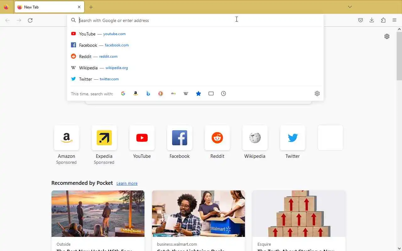Image resolution: width=402 pixels, height=251 pixels.
Task: Search this time with Bing
Action: click(148, 93)
